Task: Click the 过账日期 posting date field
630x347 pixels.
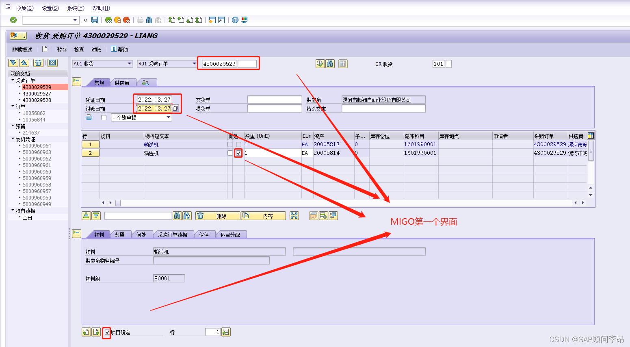Action: coord(154,108)
